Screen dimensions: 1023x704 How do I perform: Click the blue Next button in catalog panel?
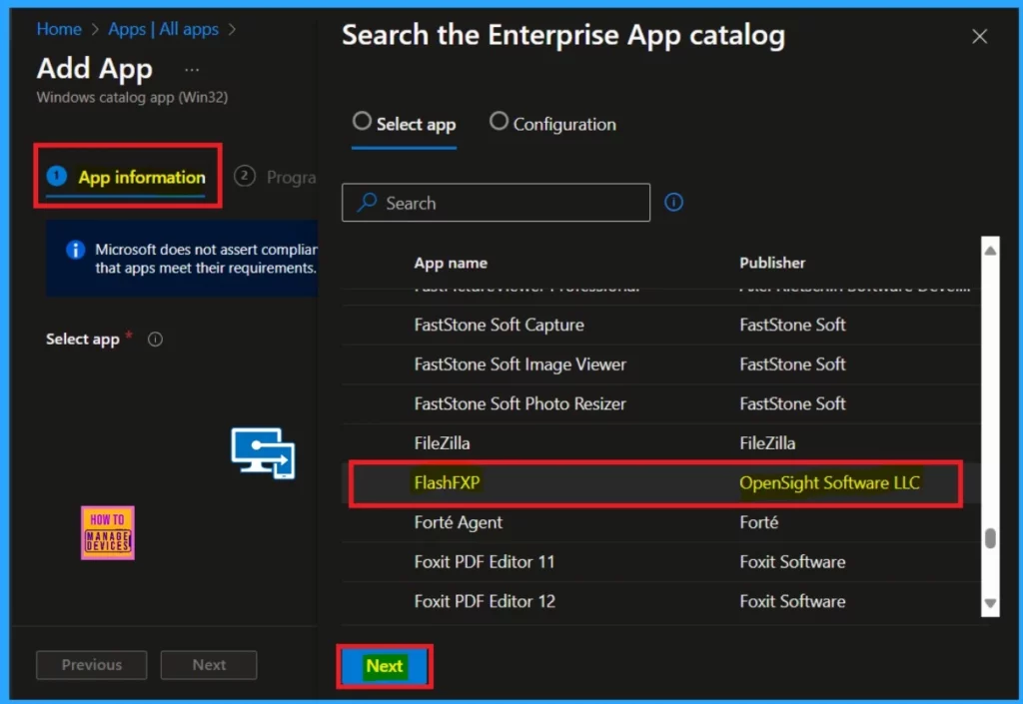tap(385, 666)
